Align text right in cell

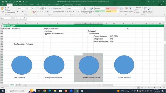coord(43,12)
